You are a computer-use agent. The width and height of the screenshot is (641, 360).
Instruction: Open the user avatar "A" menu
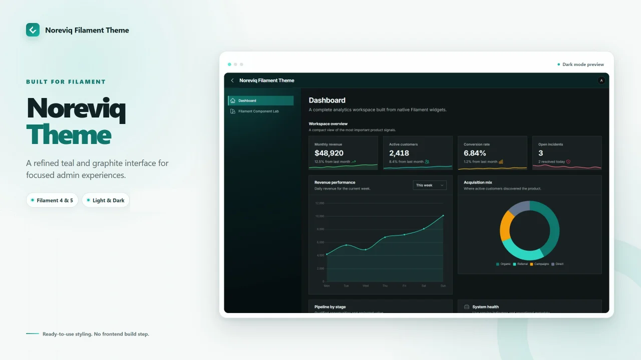[601, 80]
